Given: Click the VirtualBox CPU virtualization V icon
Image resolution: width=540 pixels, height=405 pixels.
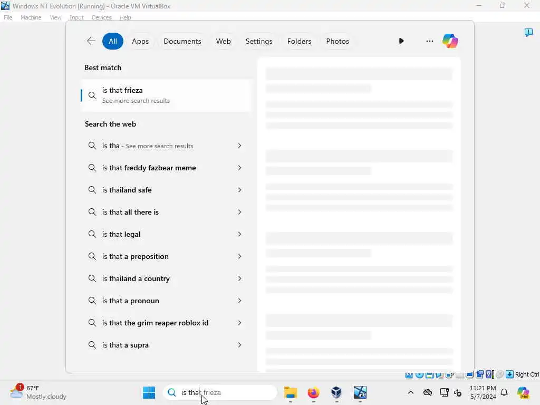Looking at the screenshot, I should pyautogui.click(x=489, y=374).
